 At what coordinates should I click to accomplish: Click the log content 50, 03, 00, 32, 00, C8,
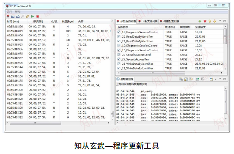92,108
